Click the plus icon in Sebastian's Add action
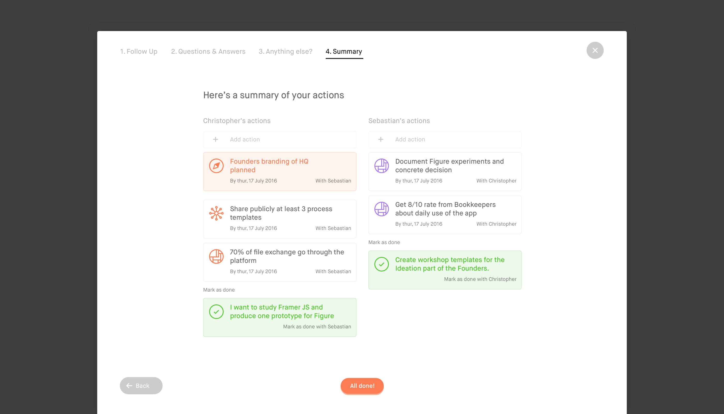Image resolution: width=724 pixels, height=414 pixels. (x=381, y=139)
